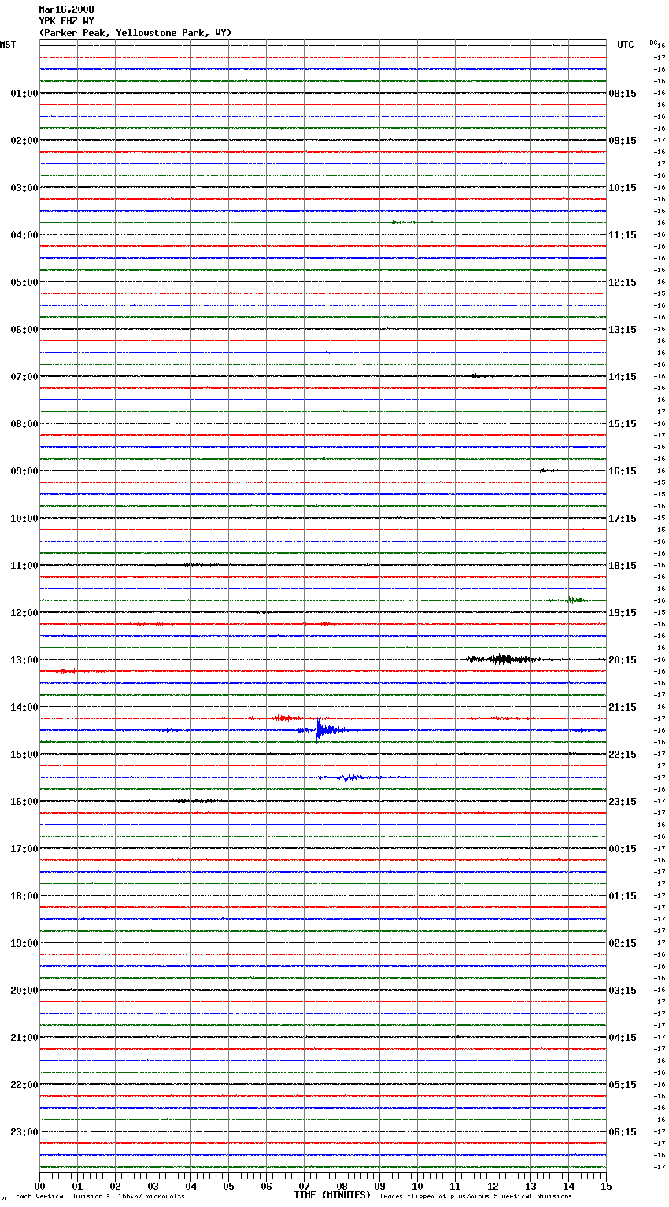Select the 06:00 MST time label

(x=24, y=330)
